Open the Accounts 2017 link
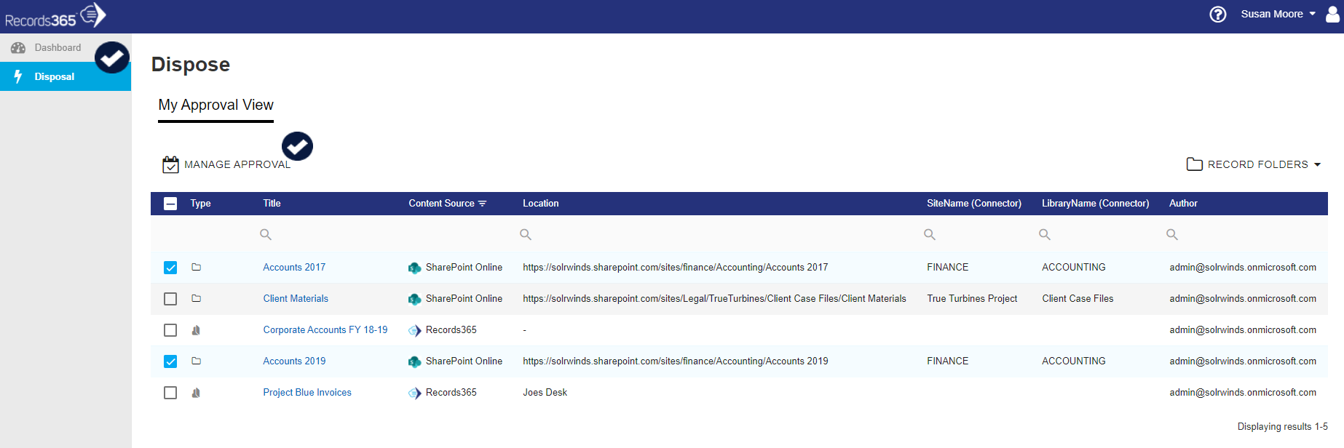 click(294, 267)
